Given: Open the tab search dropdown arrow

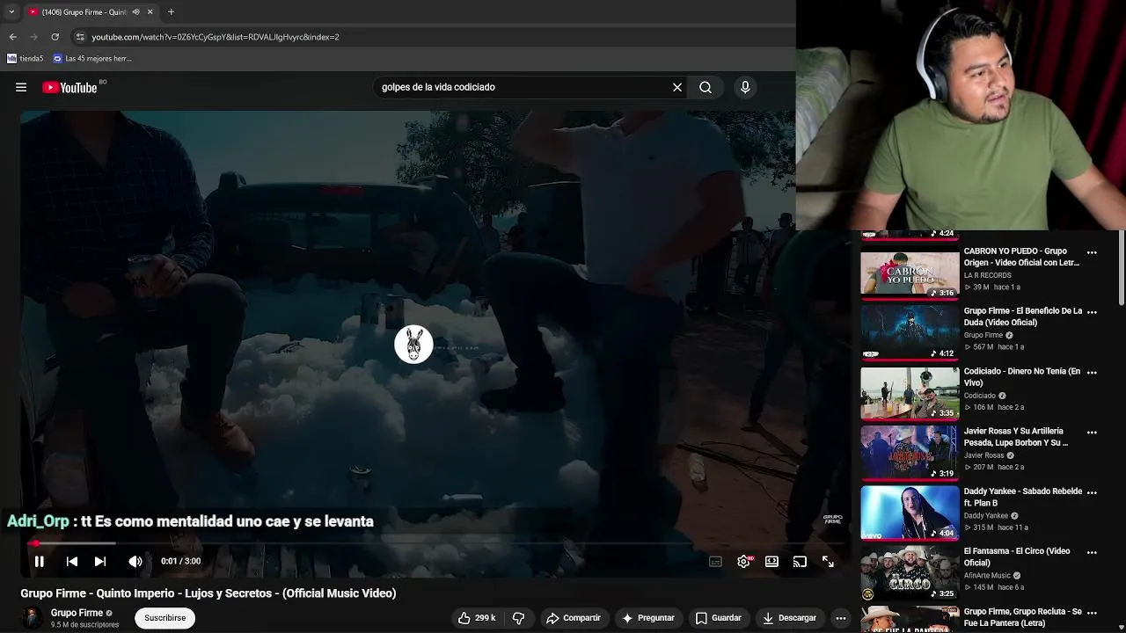Looking at the screenshot, I should tap(11, 12).
